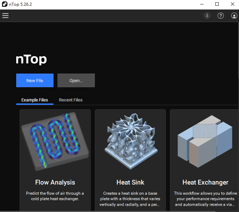Maximize the nTop window
Screen dimensions: 239x212
click(217, 4)
